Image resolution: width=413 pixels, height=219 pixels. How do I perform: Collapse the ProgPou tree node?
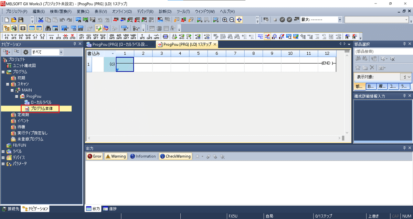pos(16,96)
